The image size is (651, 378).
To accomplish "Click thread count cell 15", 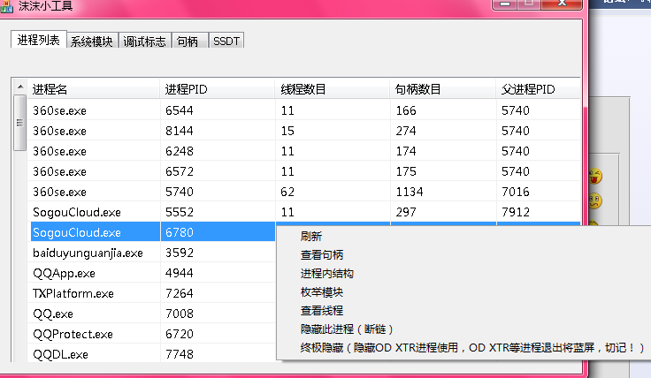I will click(287, 131).
